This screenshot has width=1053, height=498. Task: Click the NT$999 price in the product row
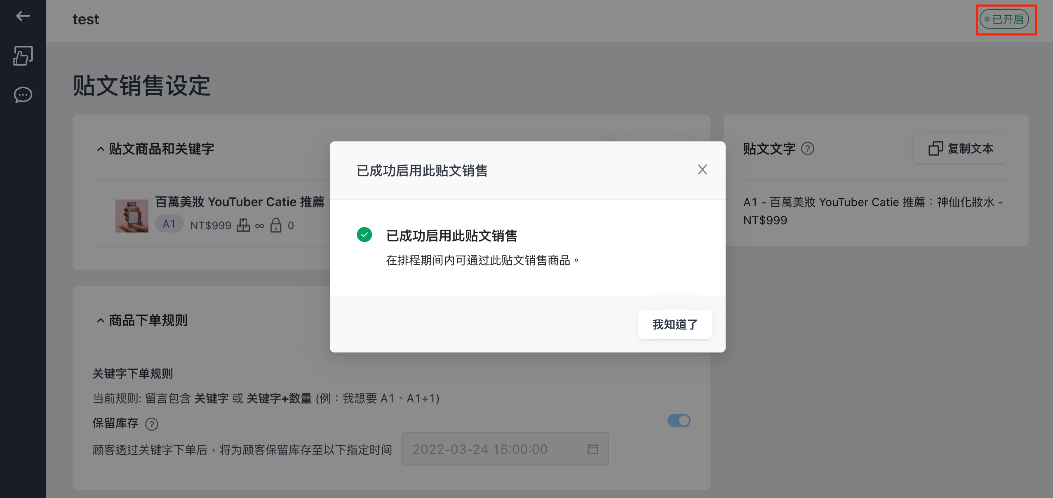point(211,226)
